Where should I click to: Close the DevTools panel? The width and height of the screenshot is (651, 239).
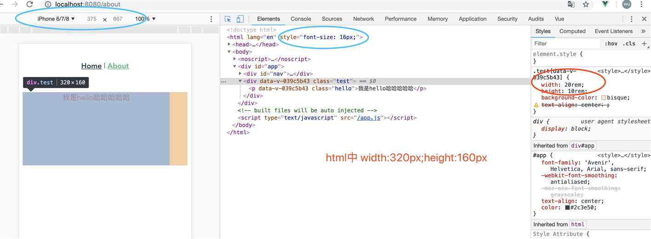point(643,19)
